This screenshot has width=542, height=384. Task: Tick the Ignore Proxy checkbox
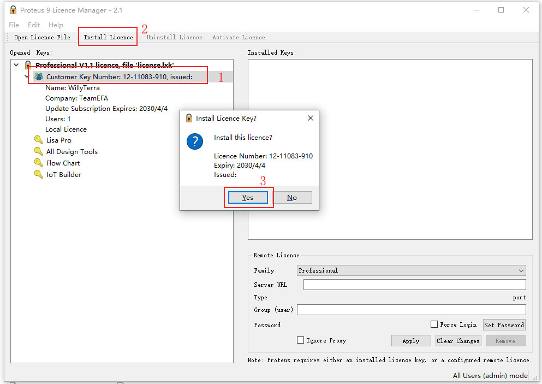click(x=300, y=340)
